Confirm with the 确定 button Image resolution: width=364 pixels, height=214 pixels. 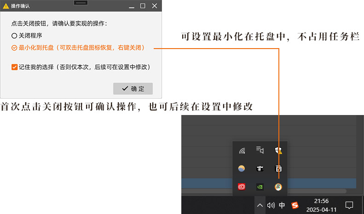[x=133, y=88]
